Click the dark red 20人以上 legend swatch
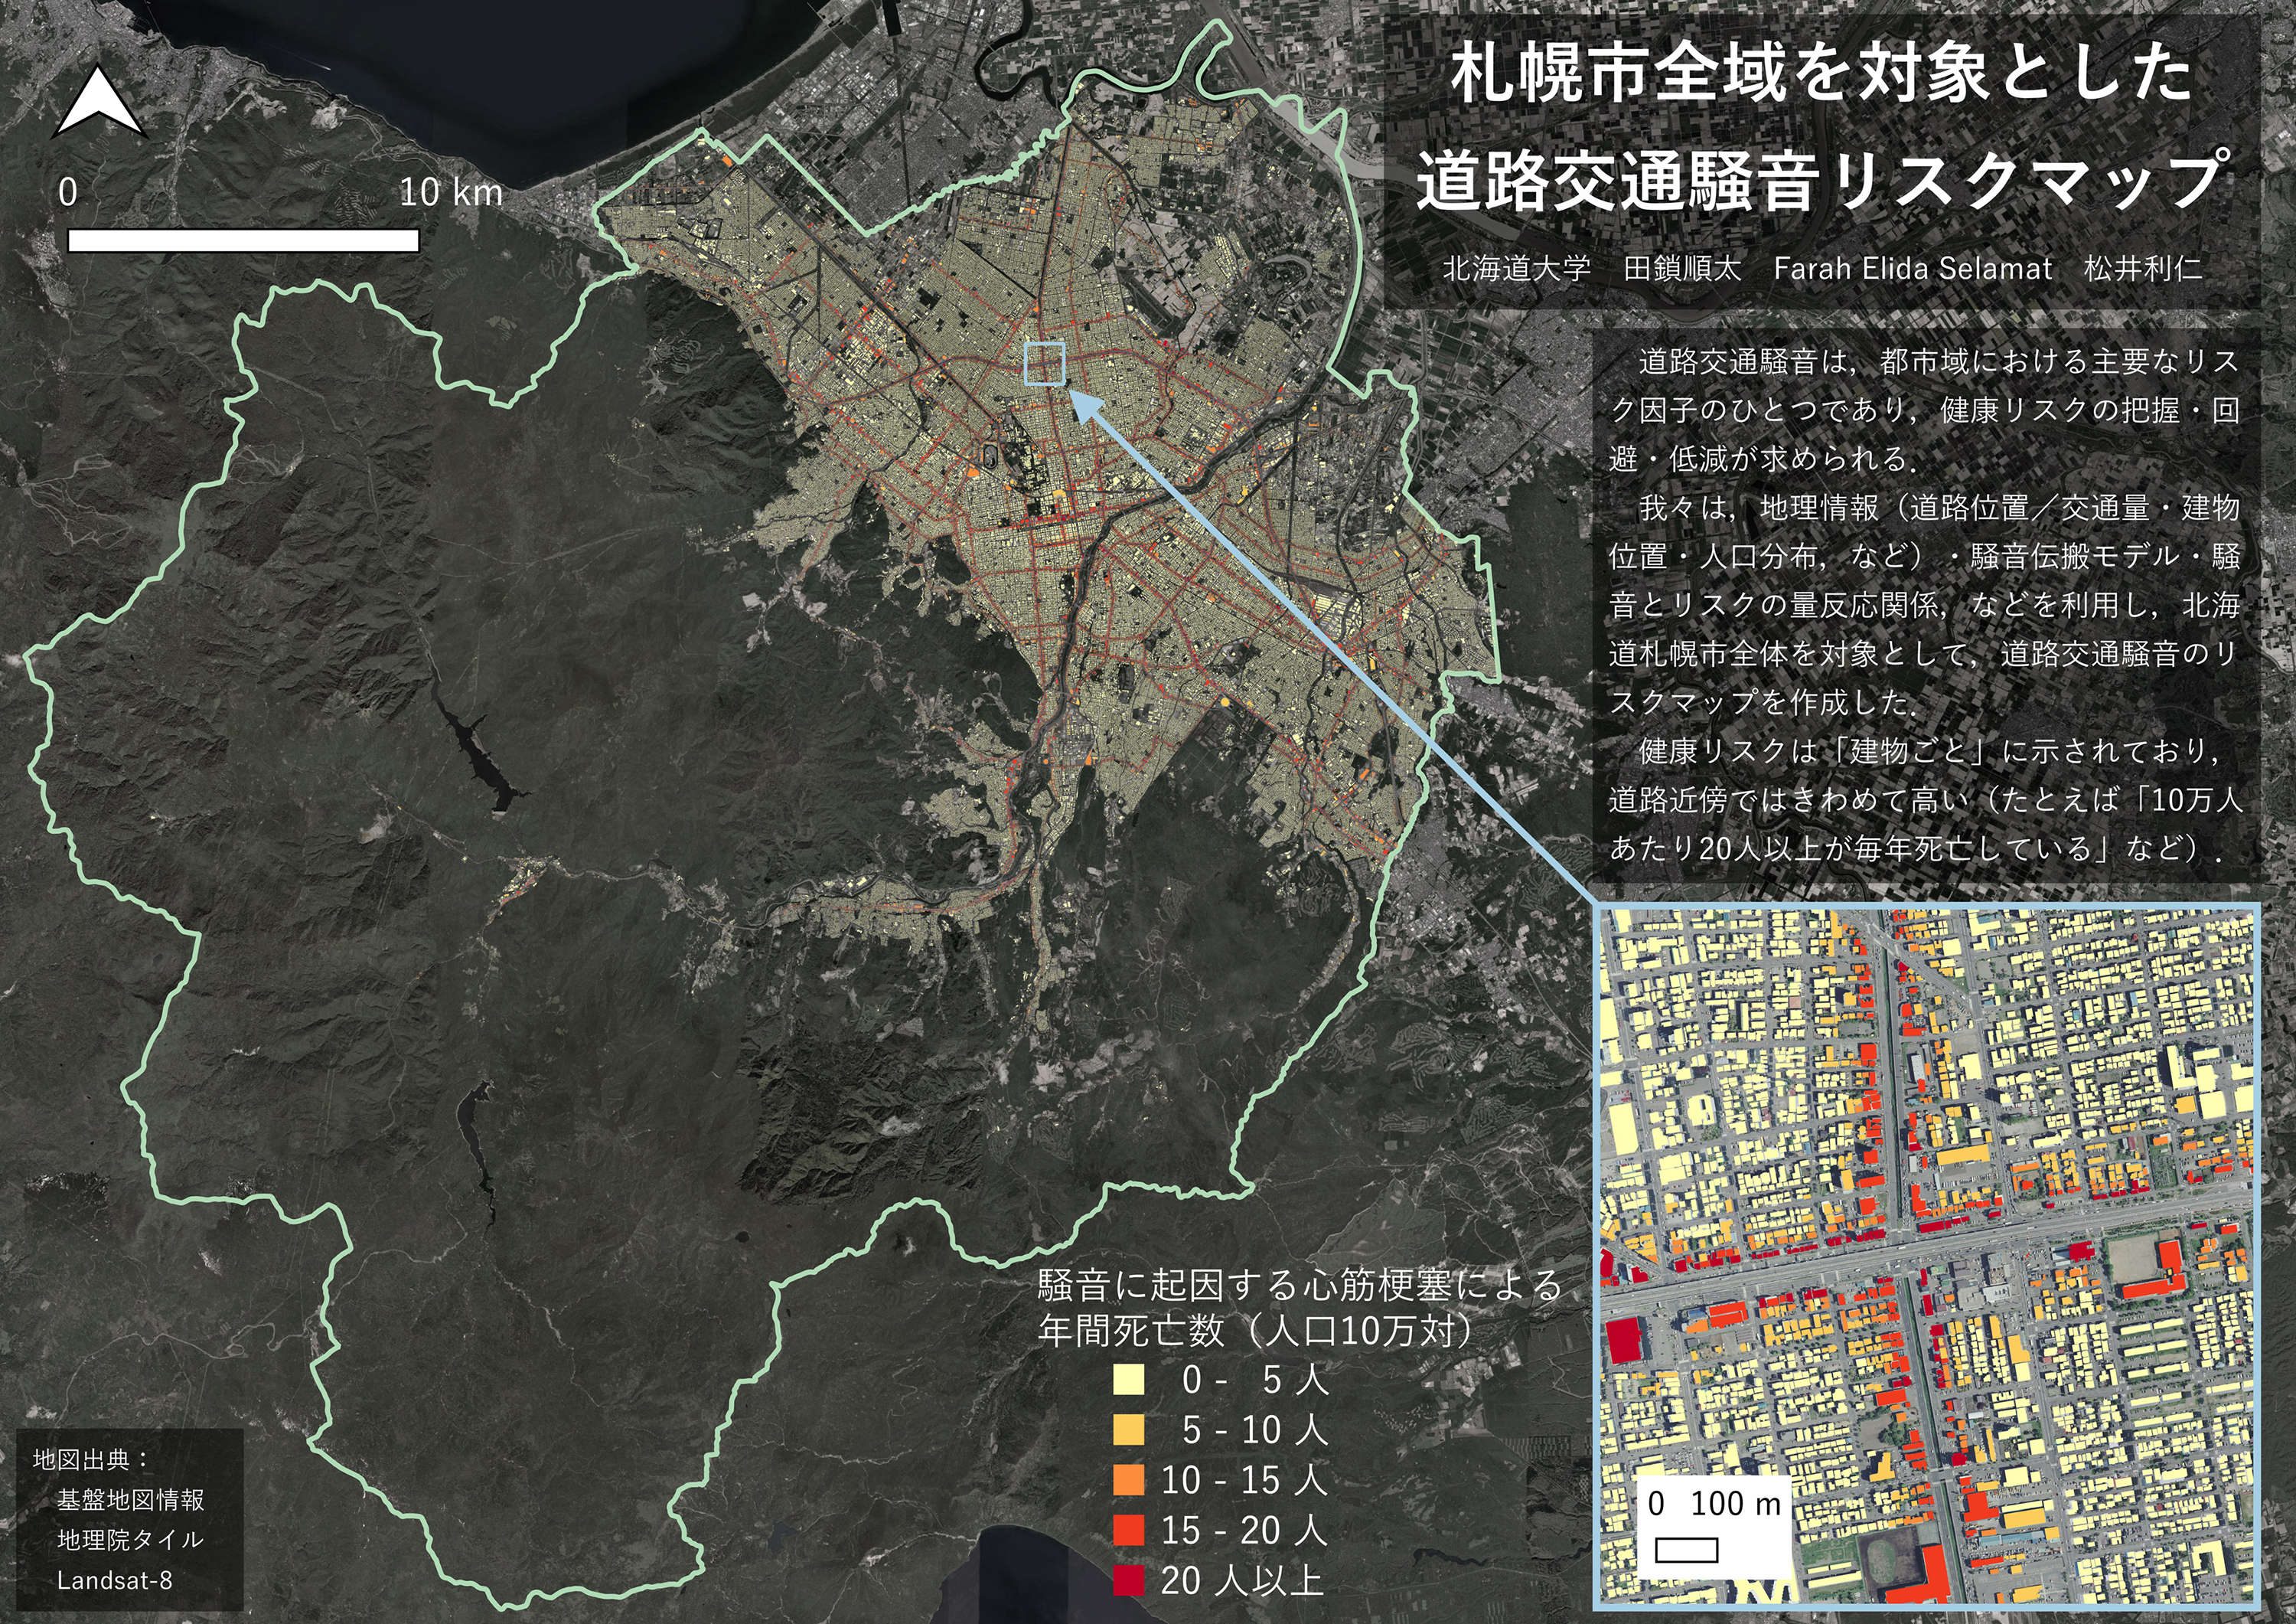The width and height of the screenshot is (2296, 1624). pyautogui.click(x=1128, y=1580)
